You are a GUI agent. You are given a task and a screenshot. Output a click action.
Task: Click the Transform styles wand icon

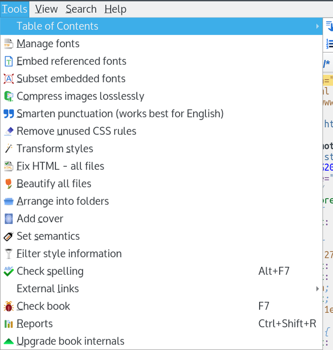click(x=9, y=149)
